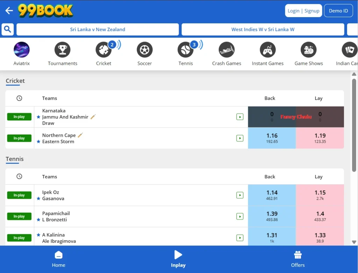Switch to the Home tab
The height and width of the screenshot is (273, 358).
pos(59,259)
